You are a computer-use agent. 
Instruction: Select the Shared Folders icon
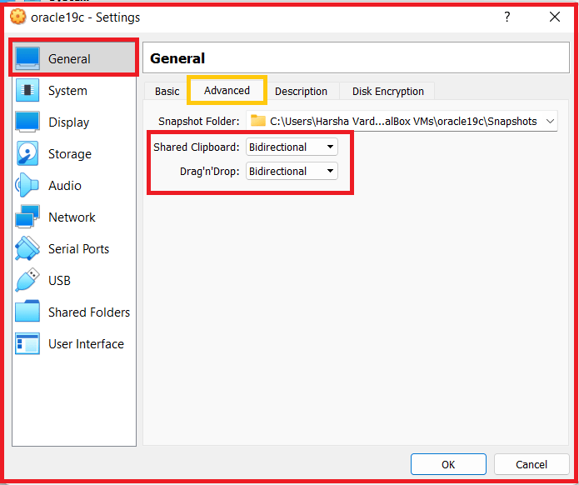pyautogui.click(x=27, y=311)
